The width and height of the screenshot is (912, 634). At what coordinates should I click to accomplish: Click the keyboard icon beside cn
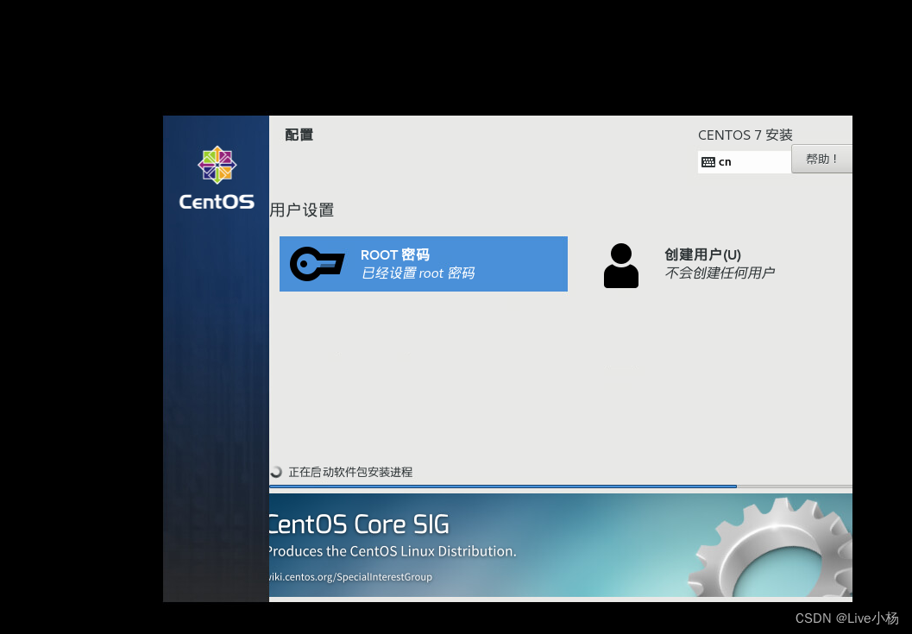(x=708, y=162)
